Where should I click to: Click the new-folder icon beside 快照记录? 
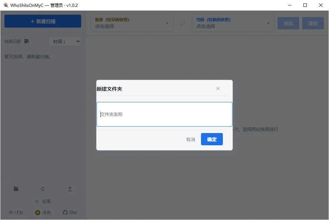point(26,41)
